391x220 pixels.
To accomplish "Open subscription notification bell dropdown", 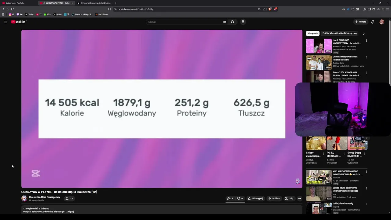I will pyautogui.click(x=69, y=199).
